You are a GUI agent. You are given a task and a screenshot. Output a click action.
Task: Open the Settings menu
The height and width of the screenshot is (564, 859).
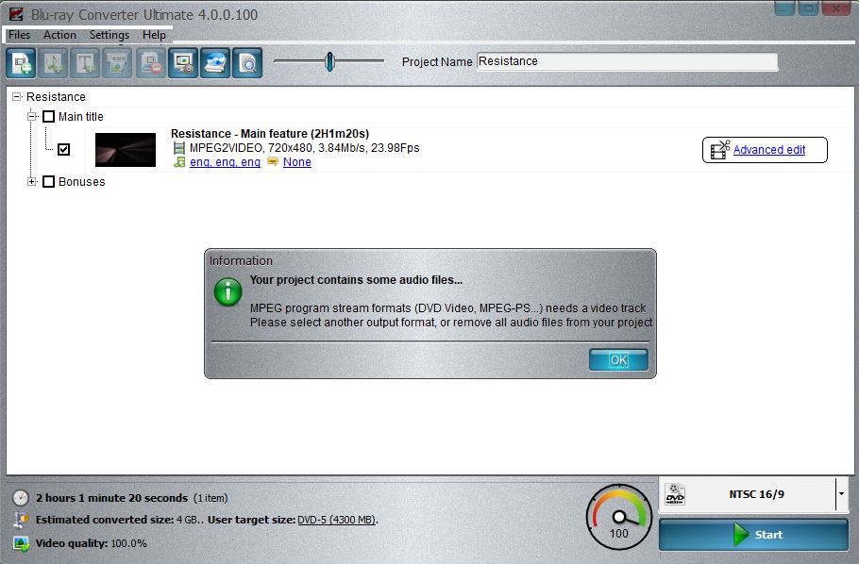click(x=109, y=35)
